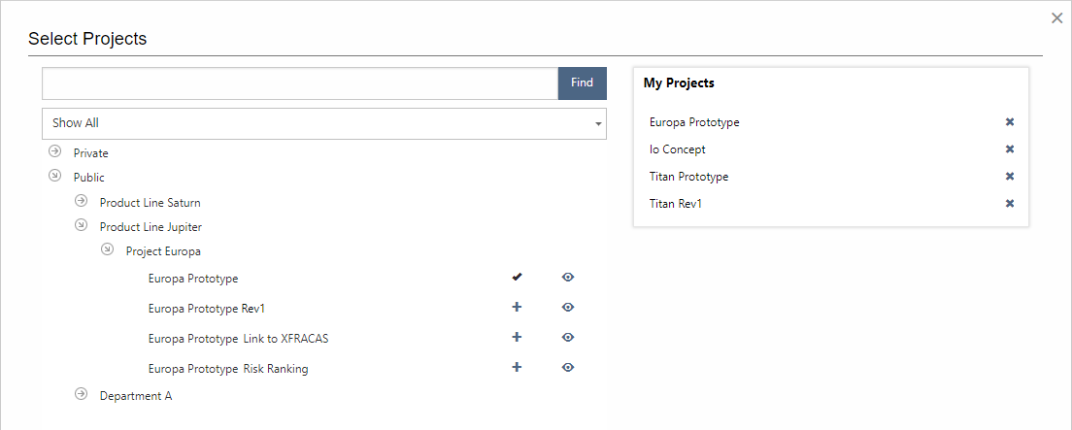Click into the project search field
Screen dimensions: 1072x430
[x=299, y=83]
